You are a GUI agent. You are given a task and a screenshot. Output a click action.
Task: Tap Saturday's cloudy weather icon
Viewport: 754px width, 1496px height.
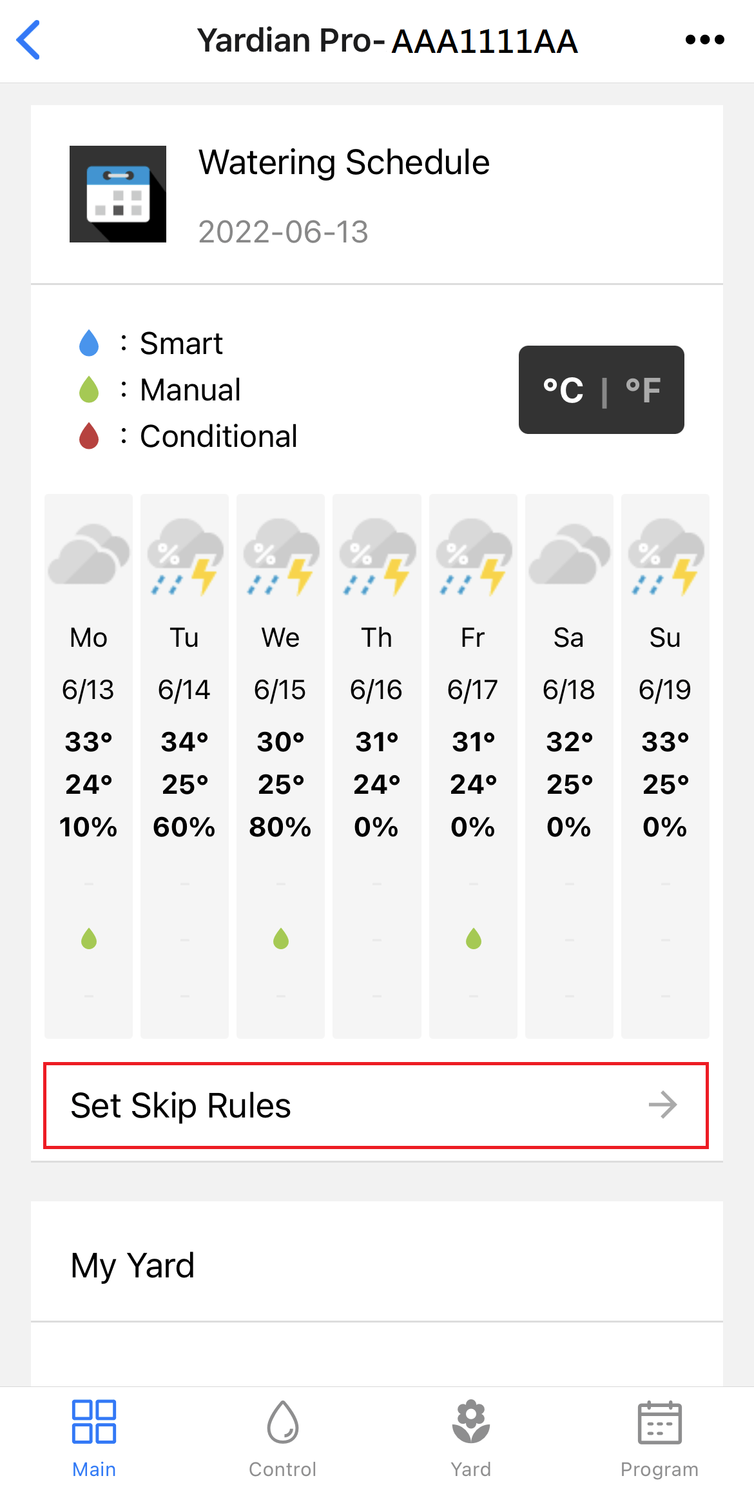[569, 554]
